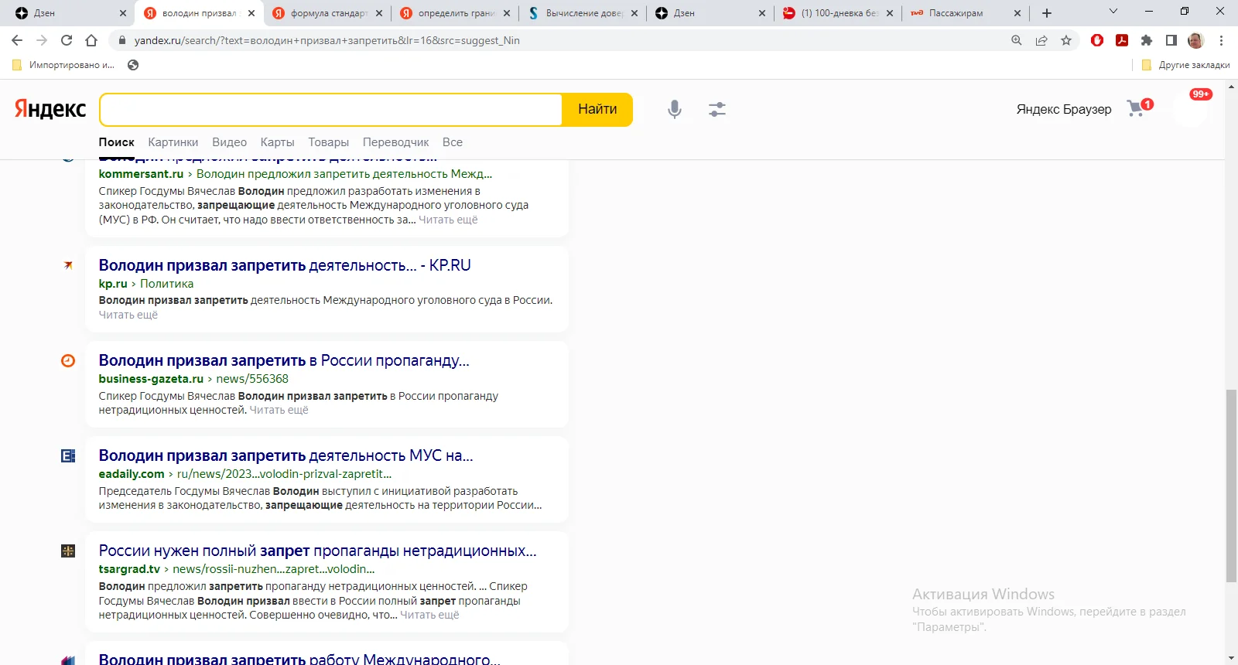Expand Читать ещё in business-gazeta snippet
Screen dimensions: 1238x665
coord(279,410)
